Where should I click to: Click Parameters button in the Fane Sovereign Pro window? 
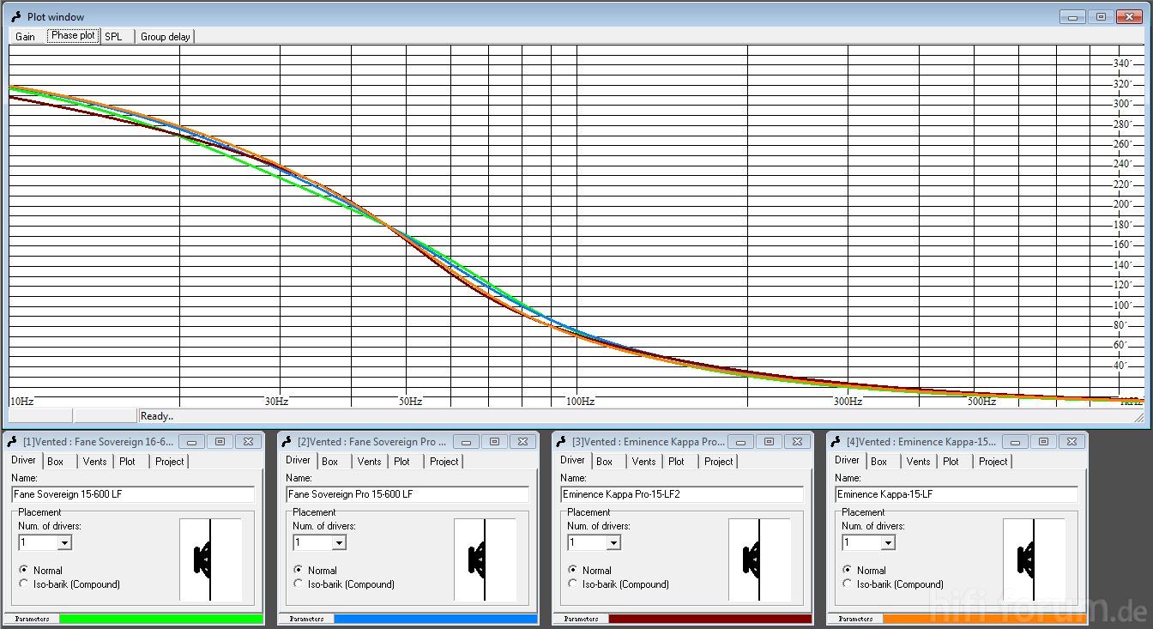pos(306,619)
